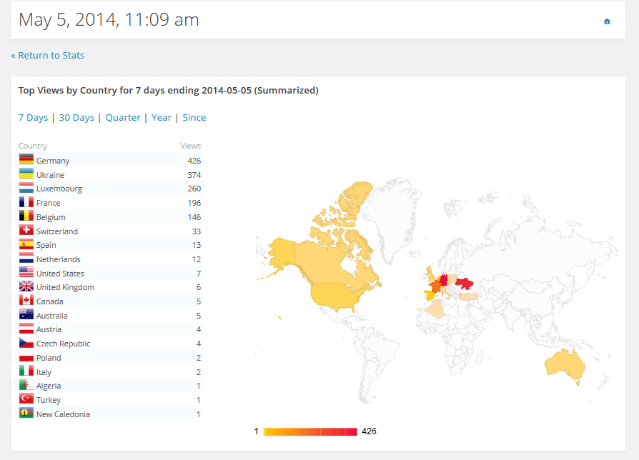Viewport: 639px width, 460px height.
Task: Select the Quarter time range
Action: 123,117
